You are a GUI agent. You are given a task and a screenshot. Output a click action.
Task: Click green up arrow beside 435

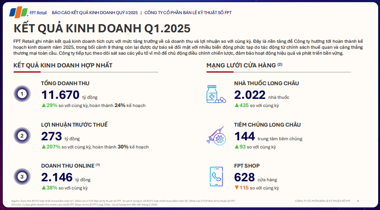pos(236,105)
